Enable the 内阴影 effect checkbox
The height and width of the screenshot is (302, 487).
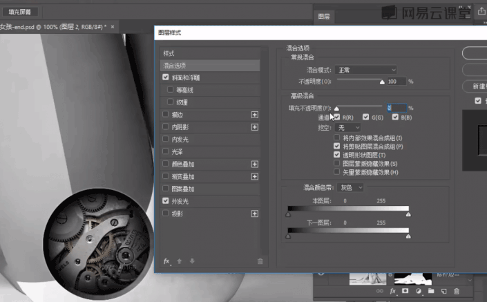pyautogui.click(x=166, y=126)
